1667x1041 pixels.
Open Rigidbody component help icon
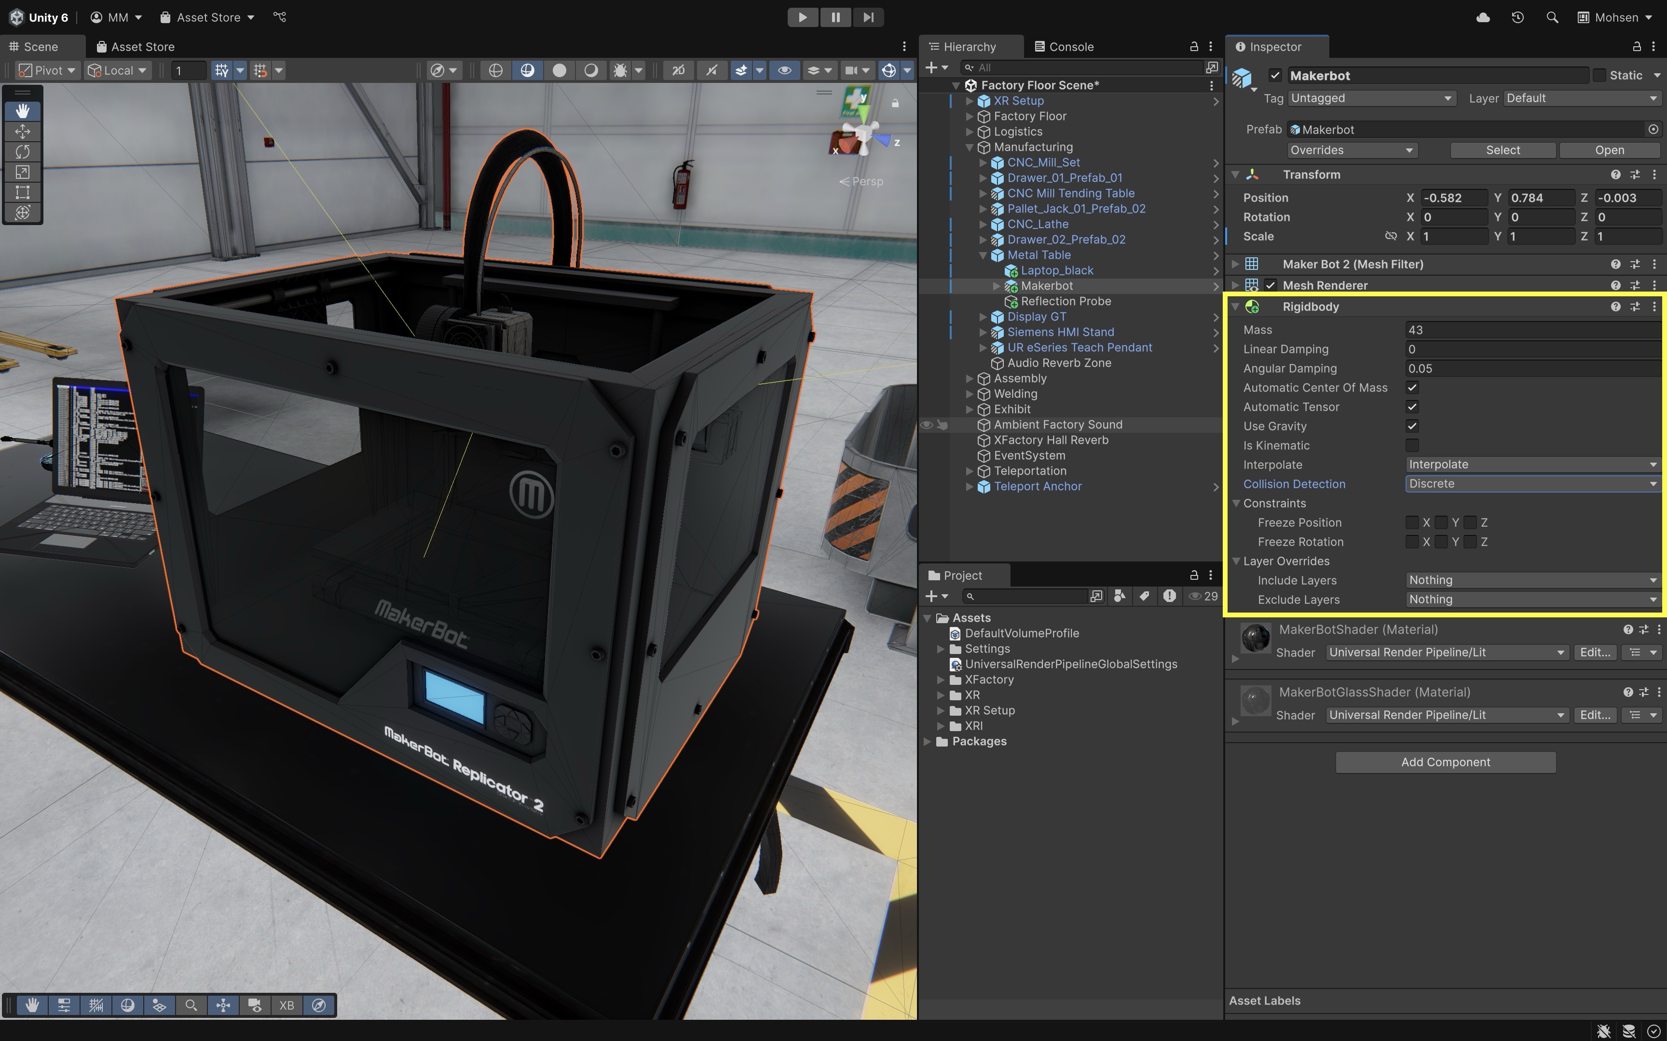(1615, 307)
